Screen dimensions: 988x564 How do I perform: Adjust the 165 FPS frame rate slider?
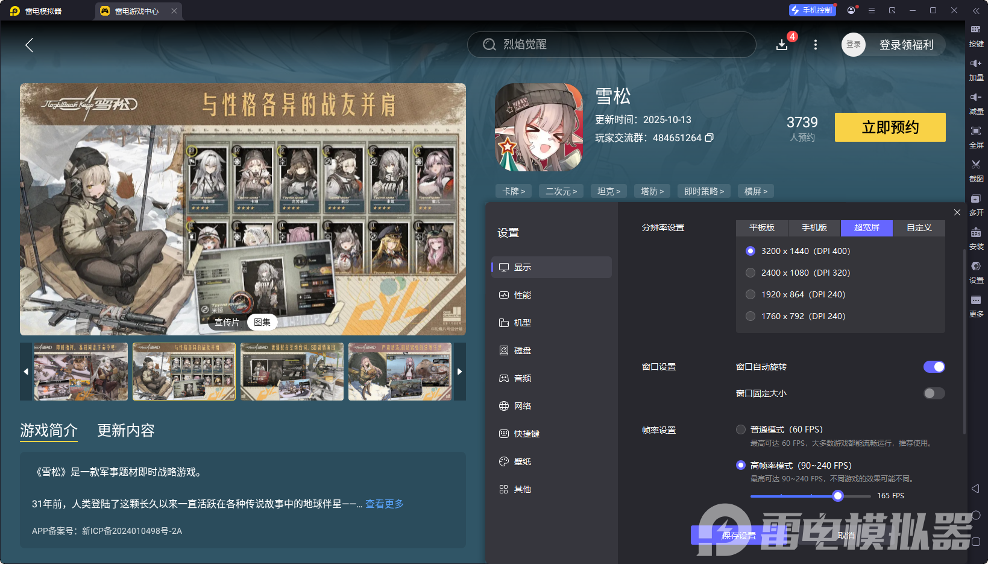(x=837, y=495)
